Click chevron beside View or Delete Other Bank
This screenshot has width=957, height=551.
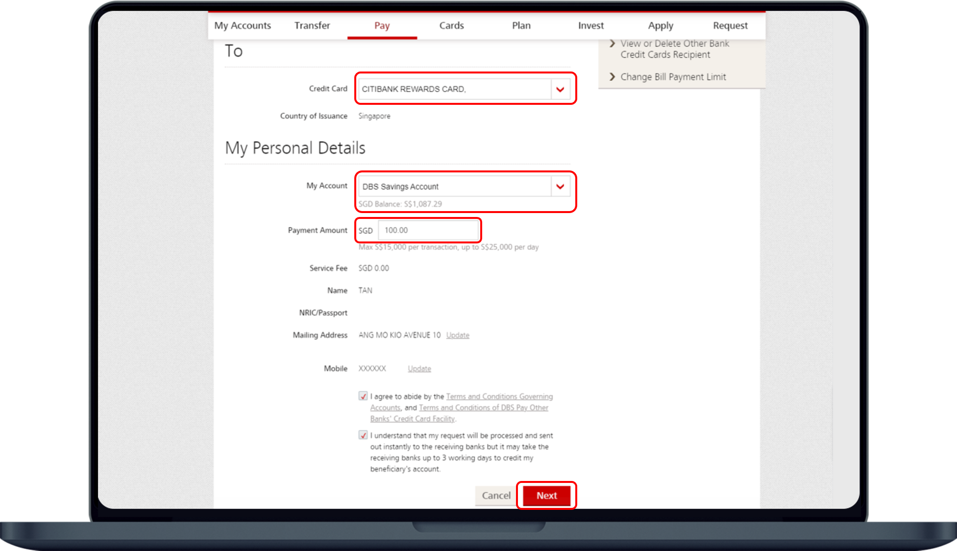coord(612,44)
